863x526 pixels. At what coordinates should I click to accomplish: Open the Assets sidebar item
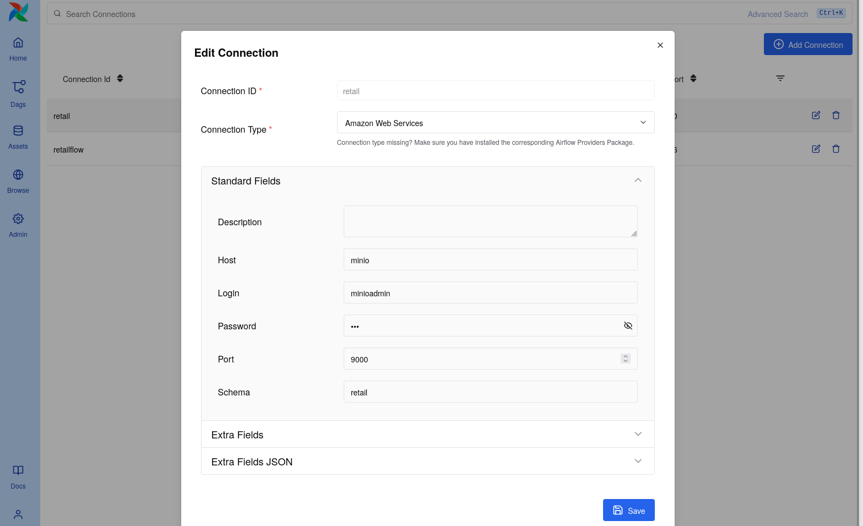(18, 137)
